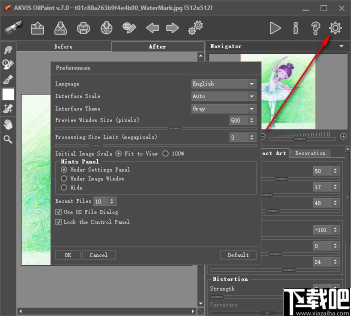Adjust stepper of value 24
Screen dimensions: 351x316
click(335, 262)
